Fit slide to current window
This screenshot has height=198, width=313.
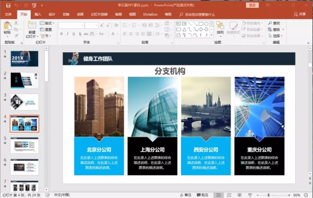[x=306, y=195]
